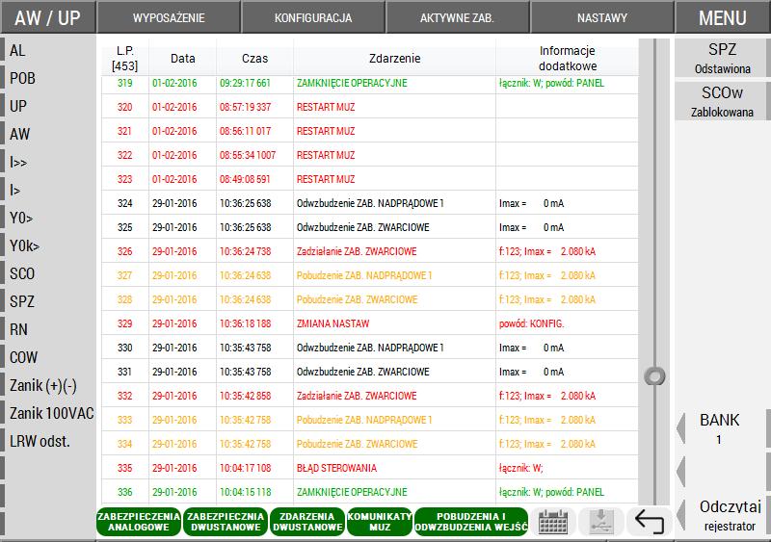Select ZABEZPIECZNIA DWUSTANOWE filter

click(x=226, y=522)
